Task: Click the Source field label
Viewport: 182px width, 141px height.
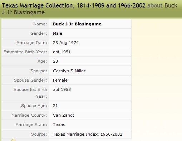Action: pyautogui.click(x=39, y=134)
